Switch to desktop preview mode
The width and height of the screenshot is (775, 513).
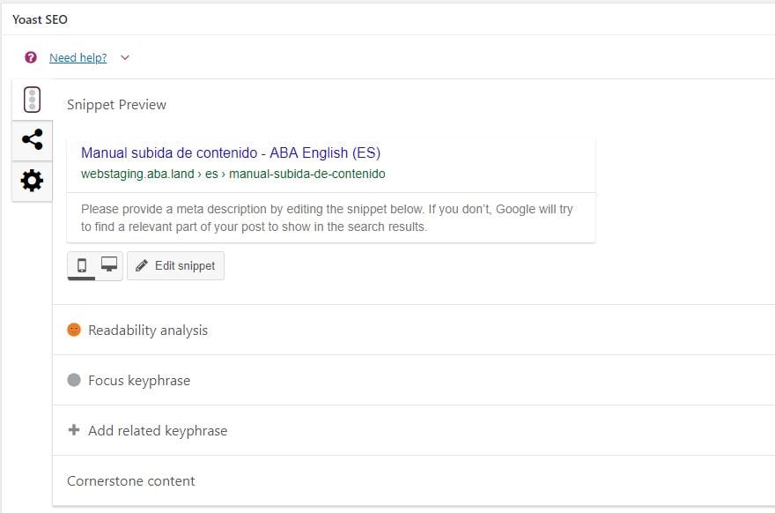tap(109, 265)
